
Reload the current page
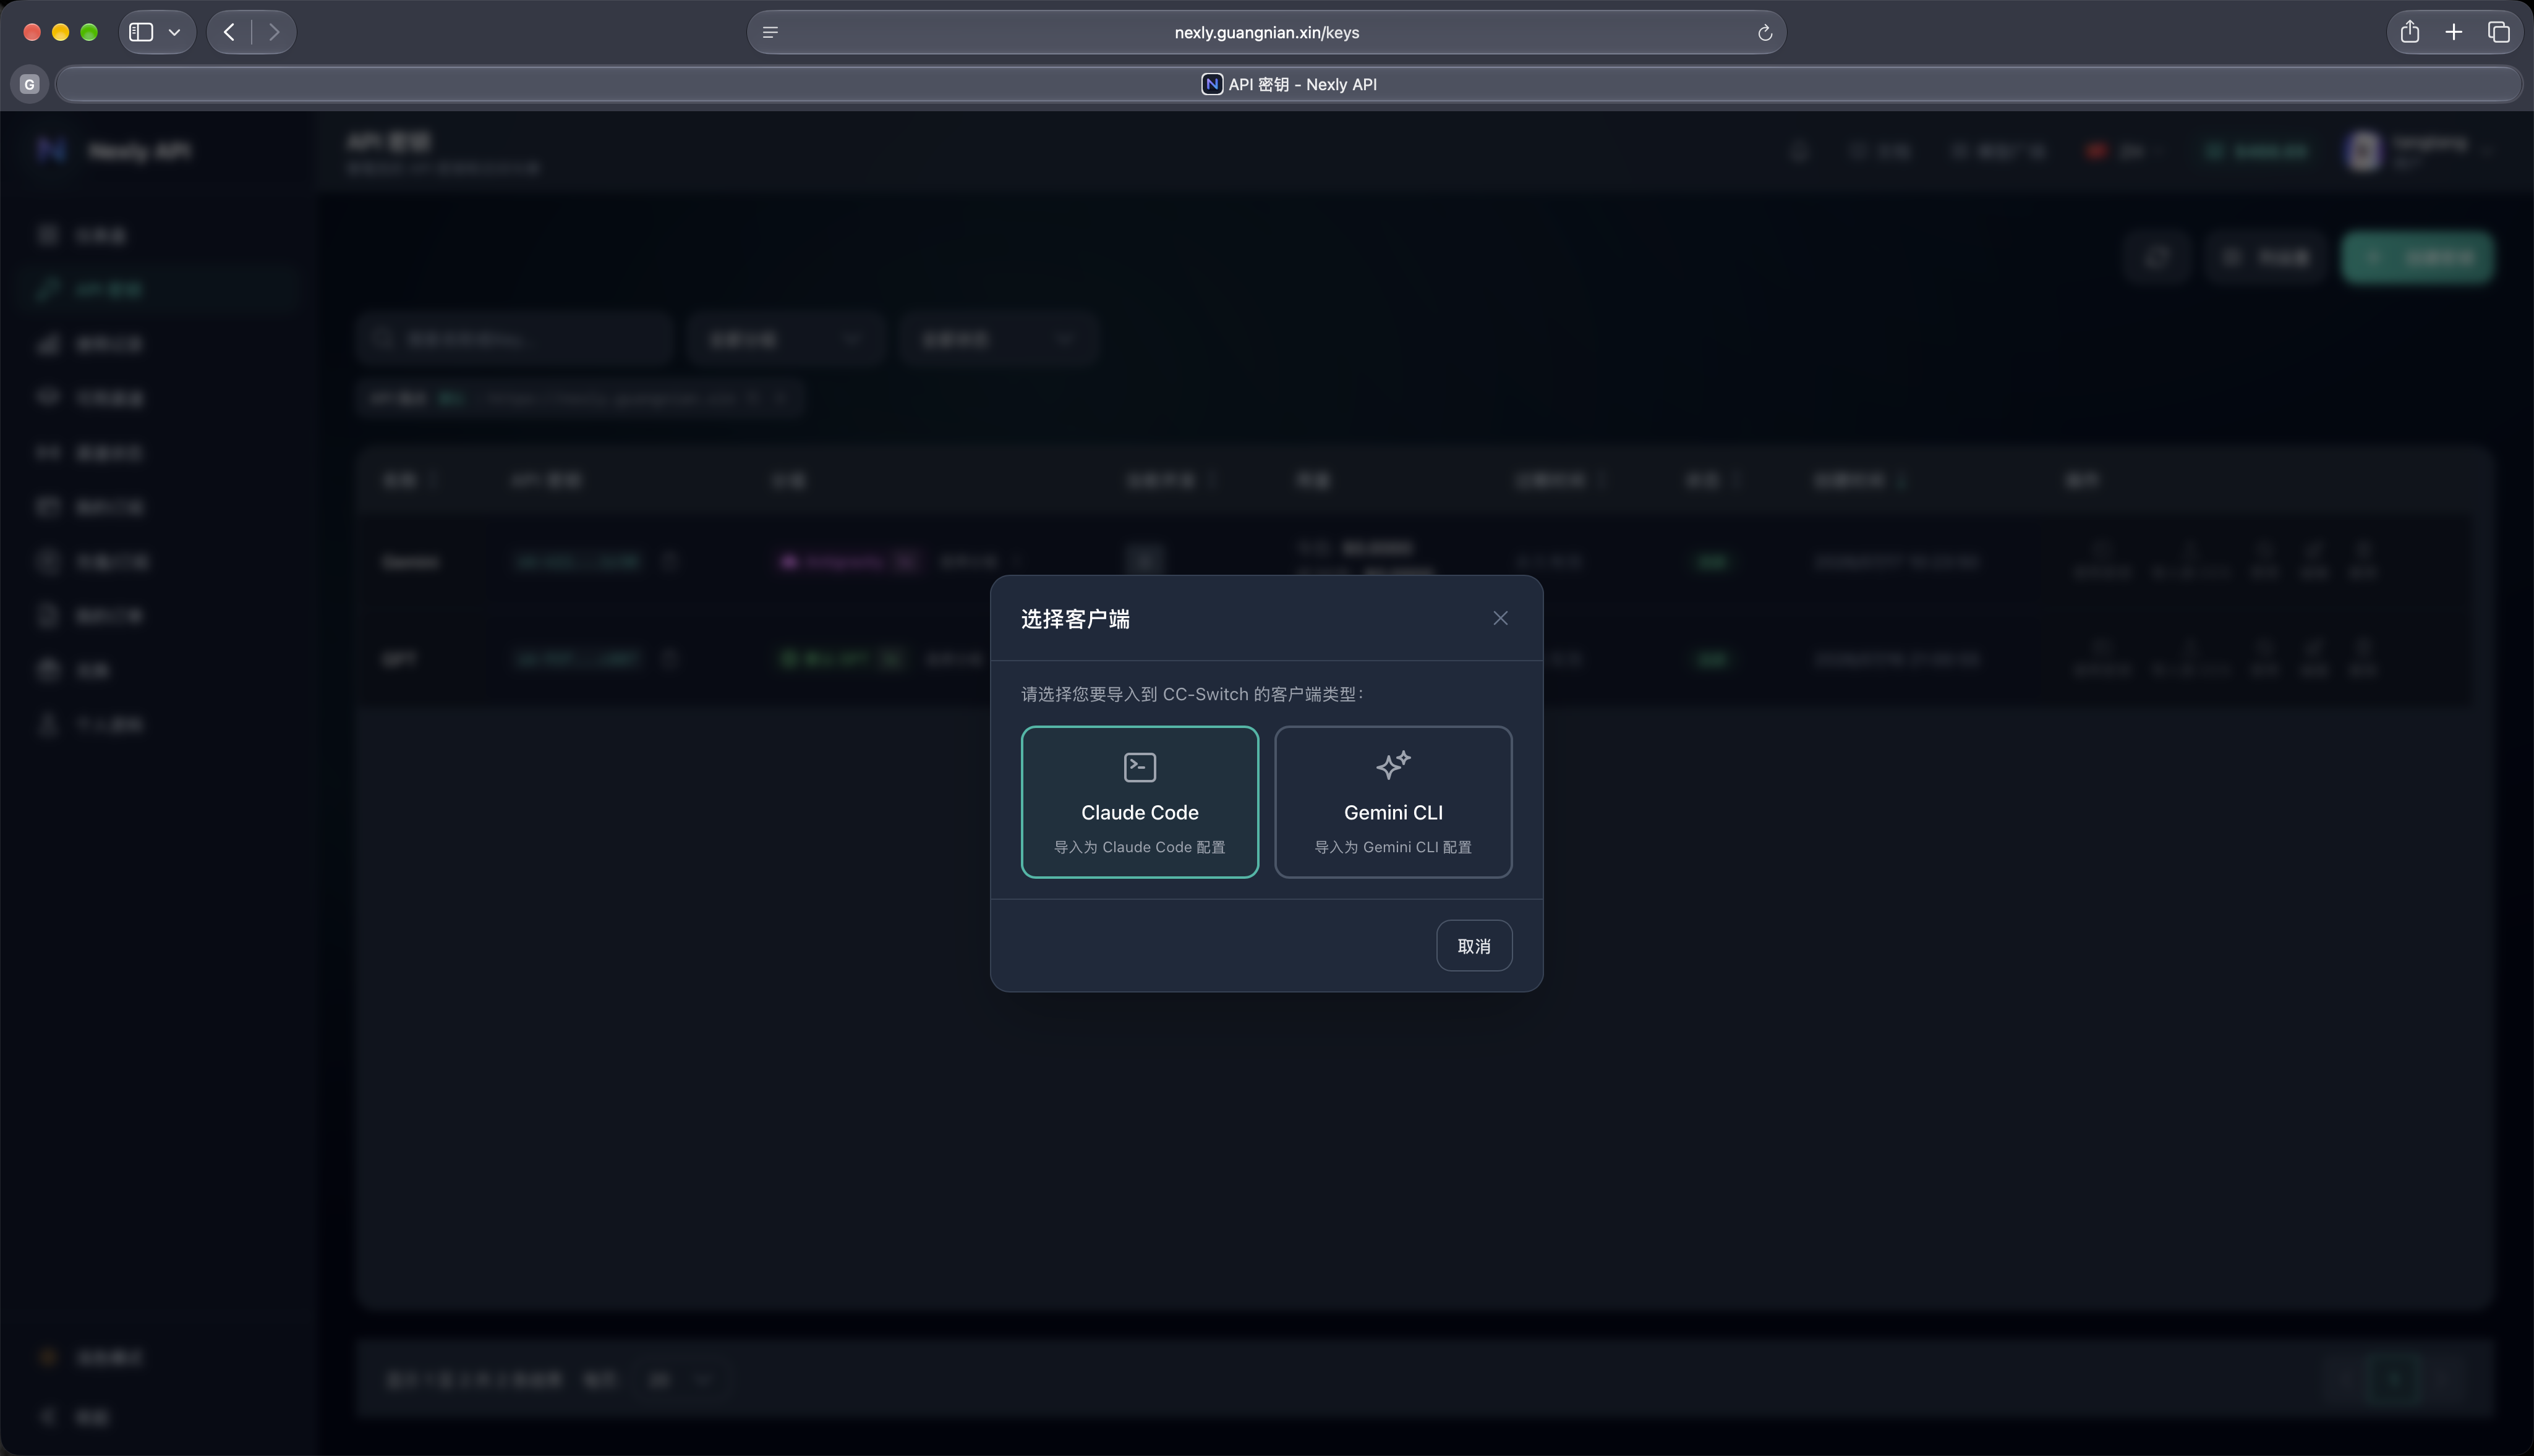(1765, 32)
